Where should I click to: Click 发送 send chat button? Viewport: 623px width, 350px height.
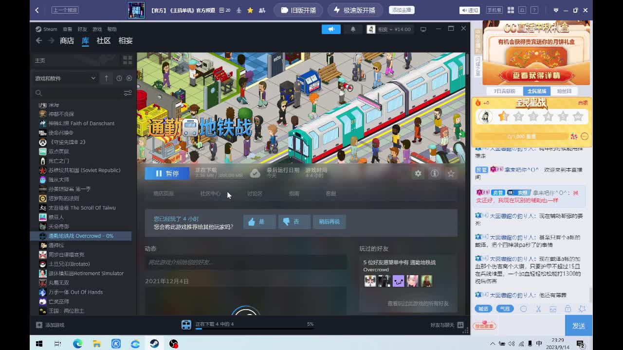click(x=579, y=326)
